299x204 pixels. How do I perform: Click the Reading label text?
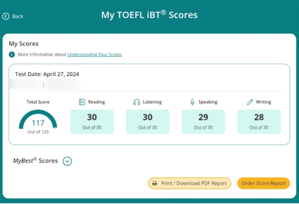97,102
